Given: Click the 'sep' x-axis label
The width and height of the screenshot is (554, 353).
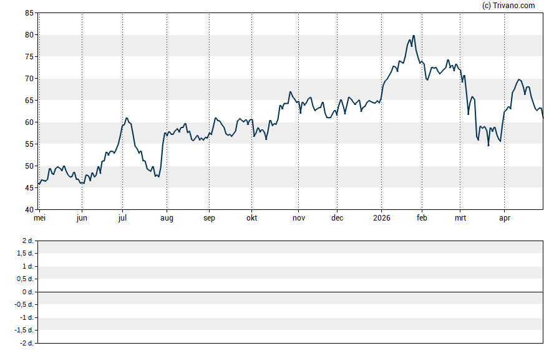Looking at the screenshot, I should tap(209, 218).
